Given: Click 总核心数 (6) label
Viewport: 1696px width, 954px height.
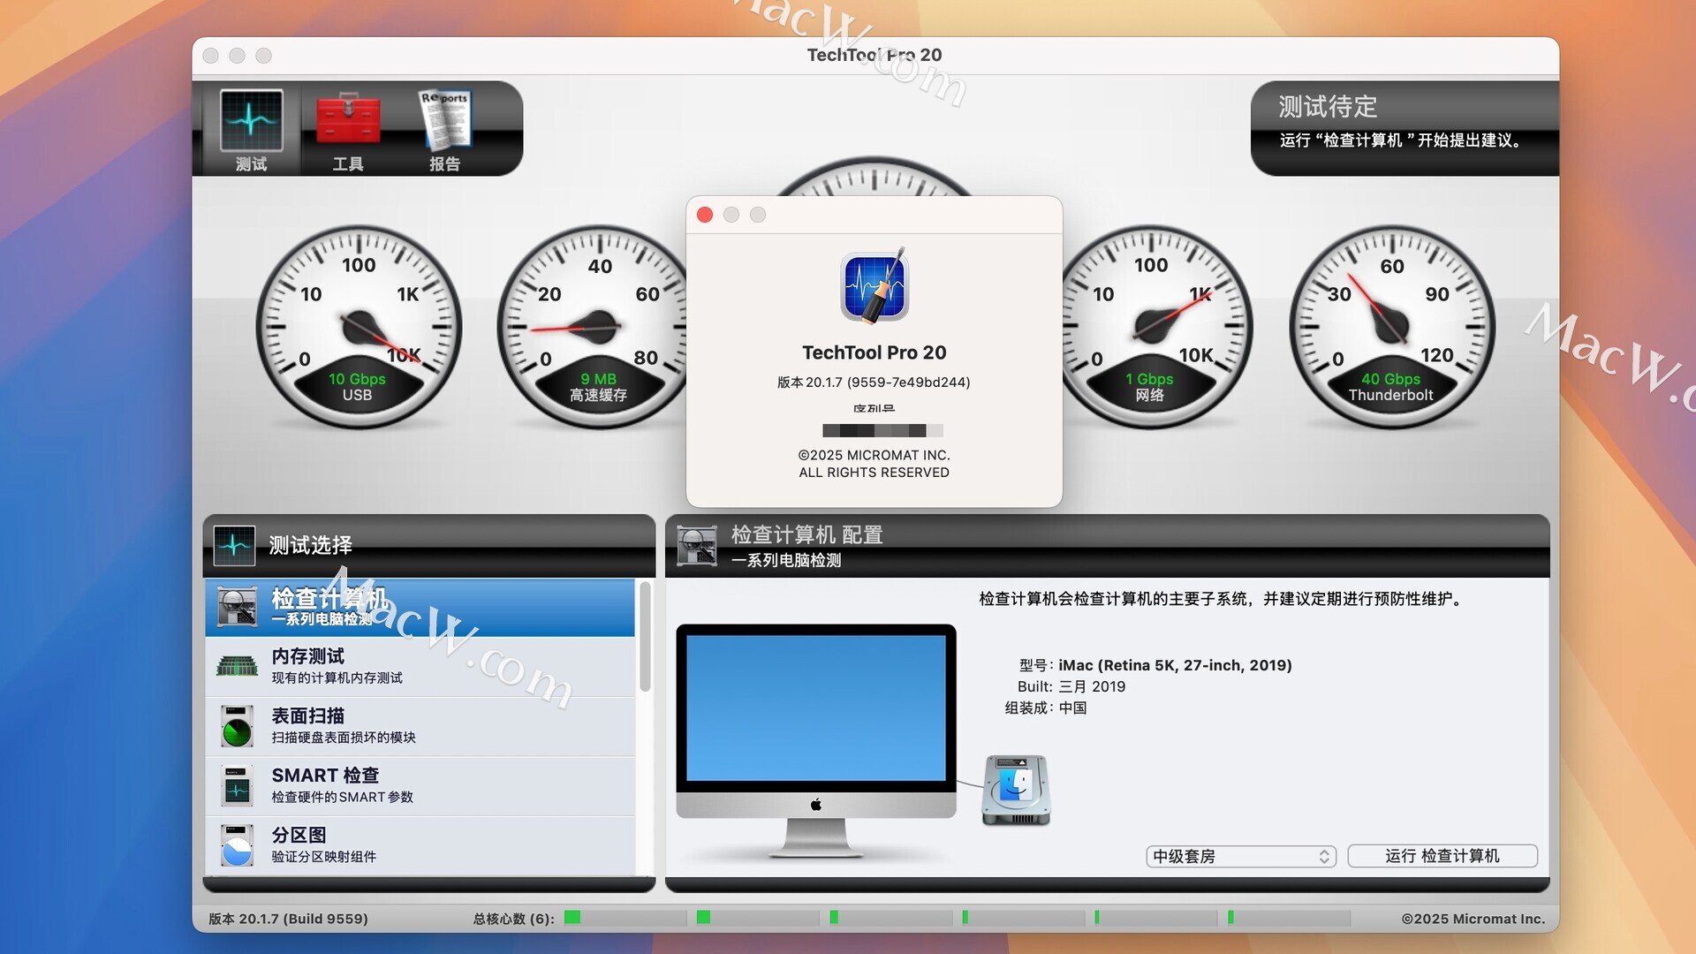Looking at the screenshot, I should click(513, 919).
